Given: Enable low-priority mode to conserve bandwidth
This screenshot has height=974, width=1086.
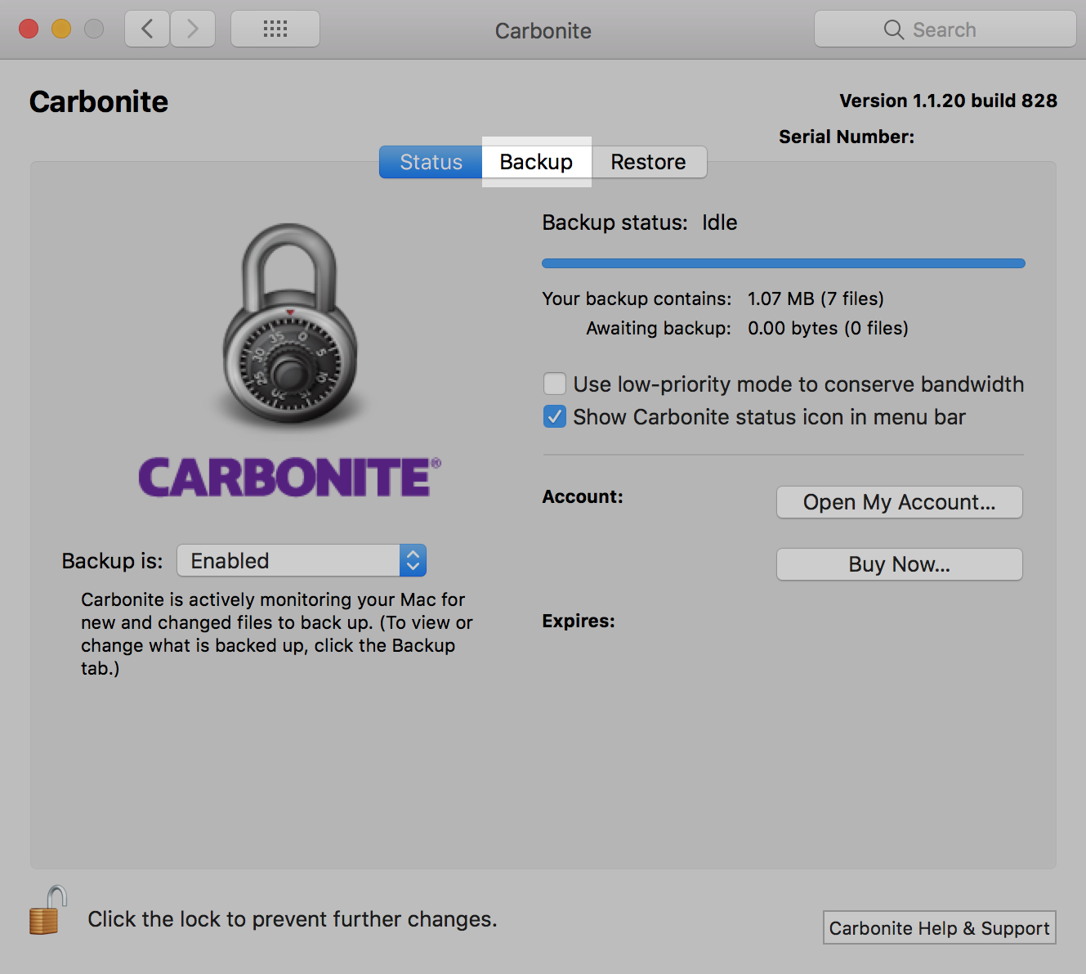Looking at the screenshot, I should coord(555,384).
